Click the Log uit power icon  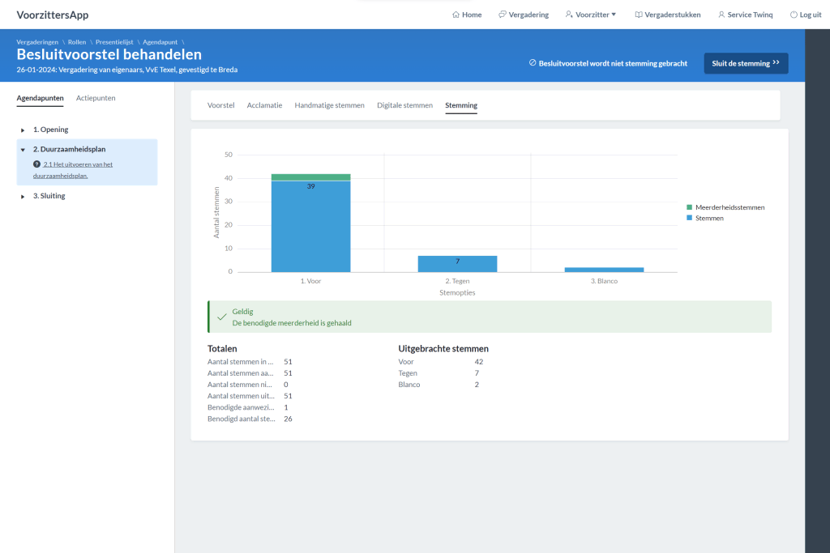point(794,15)
